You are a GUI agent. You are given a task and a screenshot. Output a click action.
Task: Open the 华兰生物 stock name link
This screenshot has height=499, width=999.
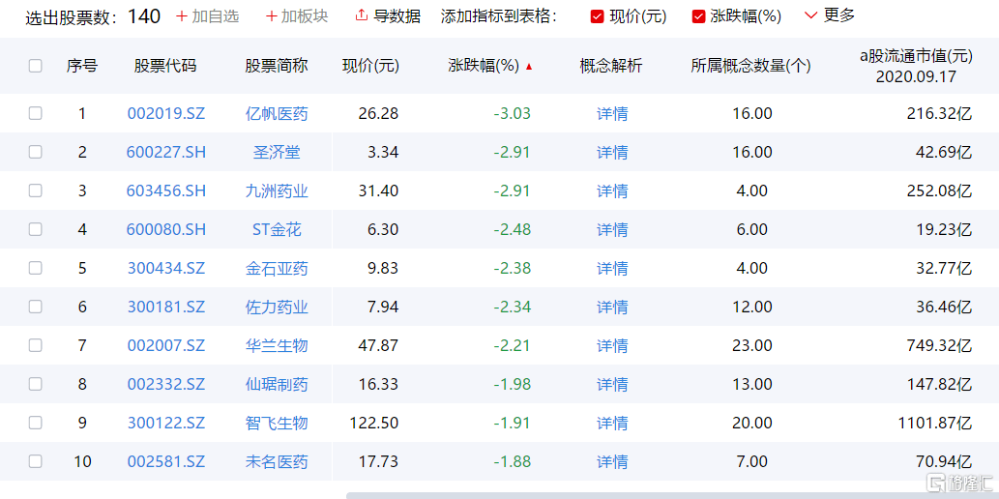[x=277, y=345]
